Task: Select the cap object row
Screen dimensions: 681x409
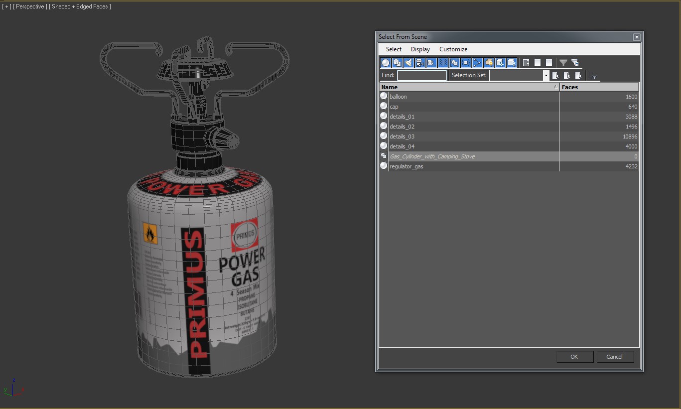Action: pyautogui.click(x=509, y=107)
